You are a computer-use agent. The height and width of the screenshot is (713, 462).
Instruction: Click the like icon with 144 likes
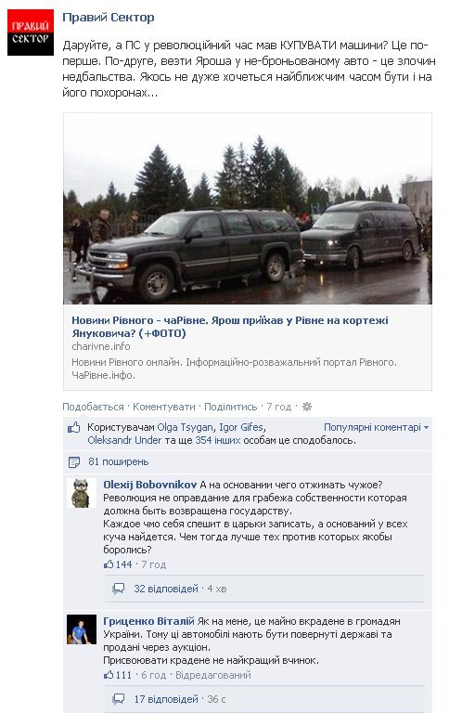[109, 564]
